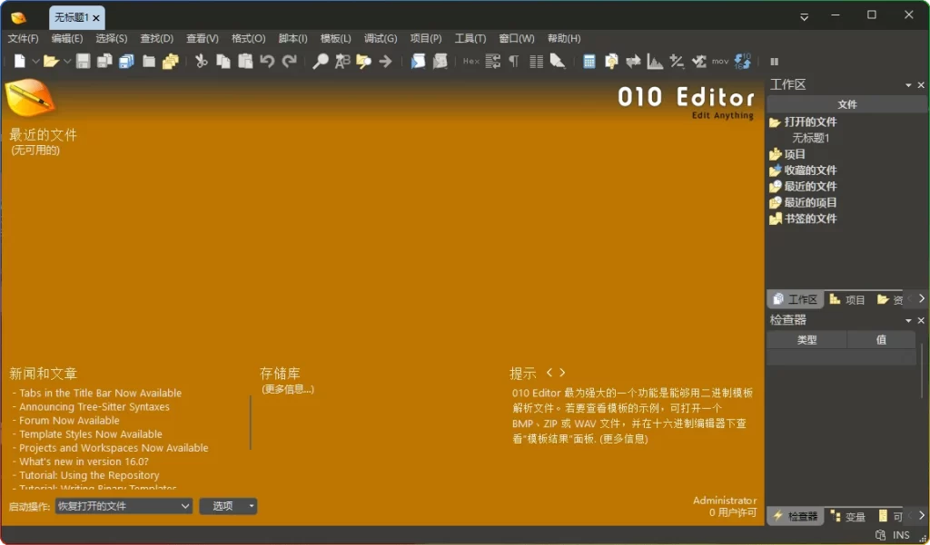Select 无标题1 under 打开的文件 in workspace

(811, 138)
